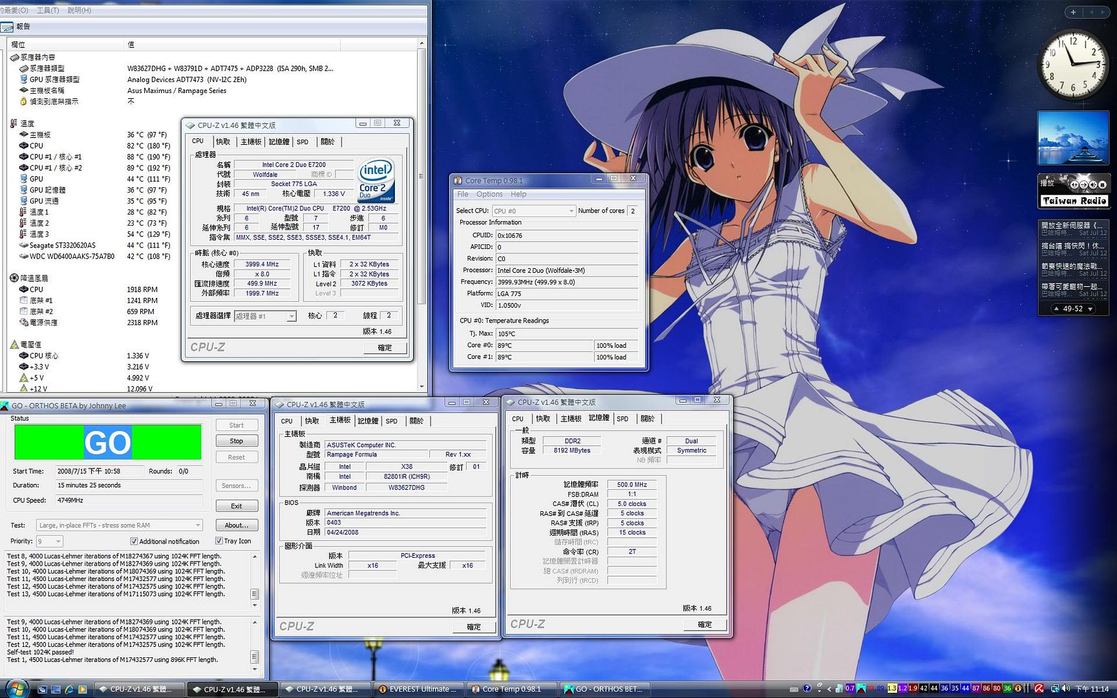Click the 報告 report icon in EVEREST toolbar
1117x698 pixels.
point(7,26)
